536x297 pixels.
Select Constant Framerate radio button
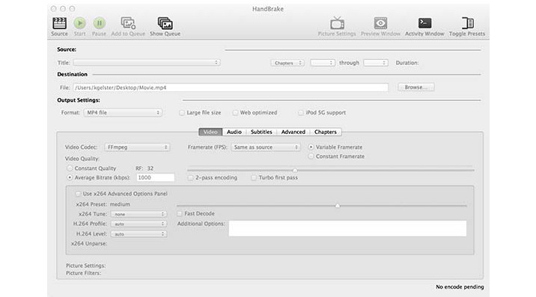[311, 156]
